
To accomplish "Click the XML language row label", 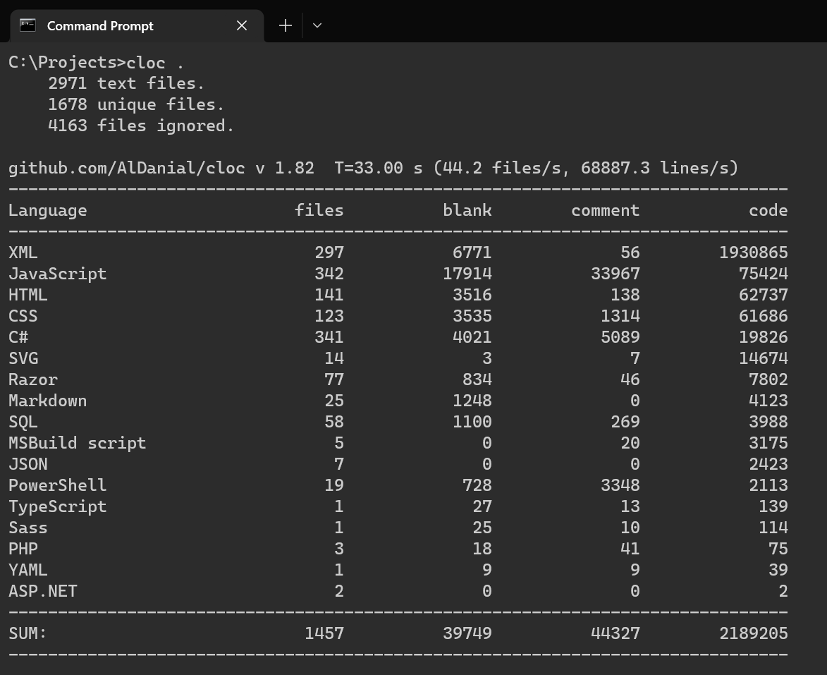I will click(23, 253).
